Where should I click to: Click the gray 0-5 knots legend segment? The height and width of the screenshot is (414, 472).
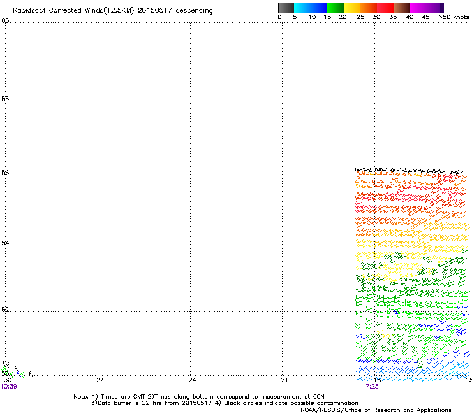coord(286,8)
